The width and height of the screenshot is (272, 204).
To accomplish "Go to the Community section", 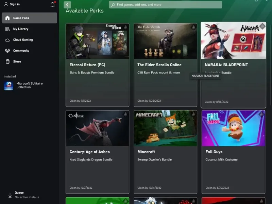I will point(29,51).
